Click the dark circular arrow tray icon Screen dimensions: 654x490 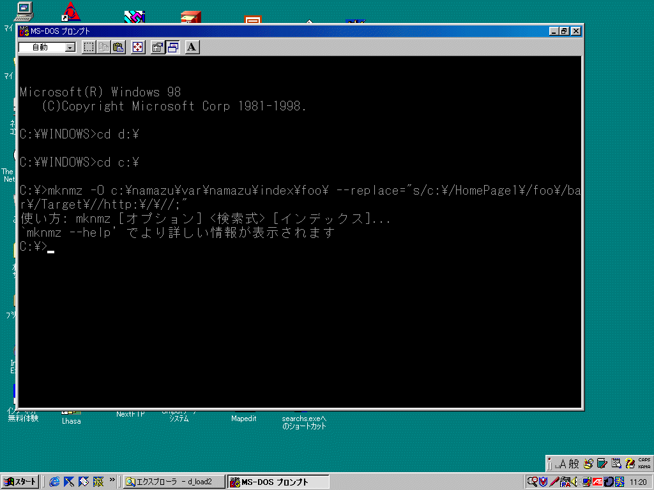tap(608, 482)
